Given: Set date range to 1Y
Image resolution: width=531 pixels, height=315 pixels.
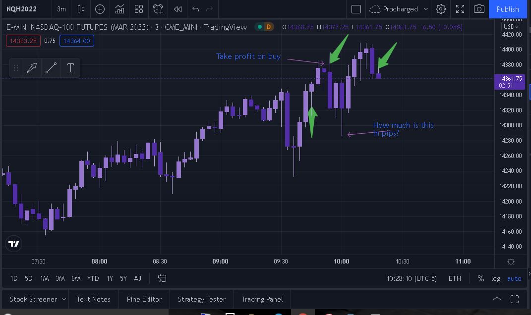Looking at the screenshot, I should click(110, 278).
